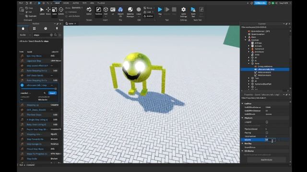Switch to the AVATAR ribbon tab
This screenshot has width=307, height=172.
coord(76,3)
